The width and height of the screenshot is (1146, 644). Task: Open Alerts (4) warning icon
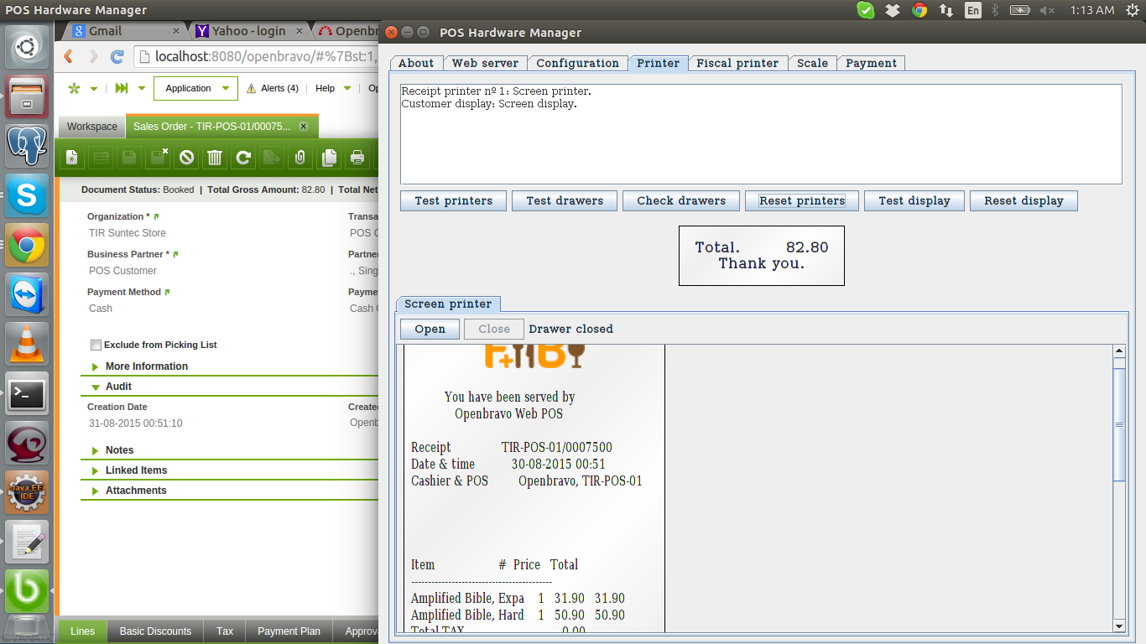click(x=252, y=89)
